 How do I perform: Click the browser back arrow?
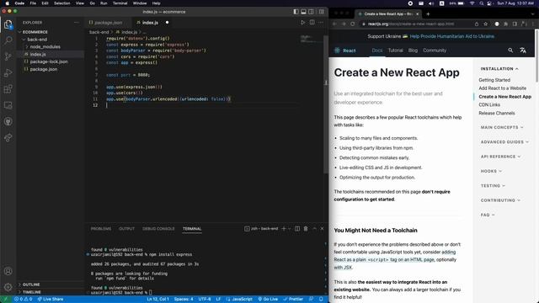pyautogui.click(x=334, y=24)
